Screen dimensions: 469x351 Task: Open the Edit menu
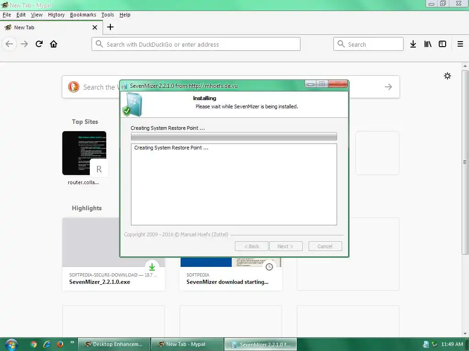click(x=21, y=15)
